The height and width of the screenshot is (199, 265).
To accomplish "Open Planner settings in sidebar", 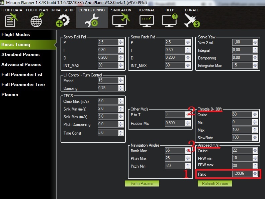I will pyautogui.click(x=10, y=94).
